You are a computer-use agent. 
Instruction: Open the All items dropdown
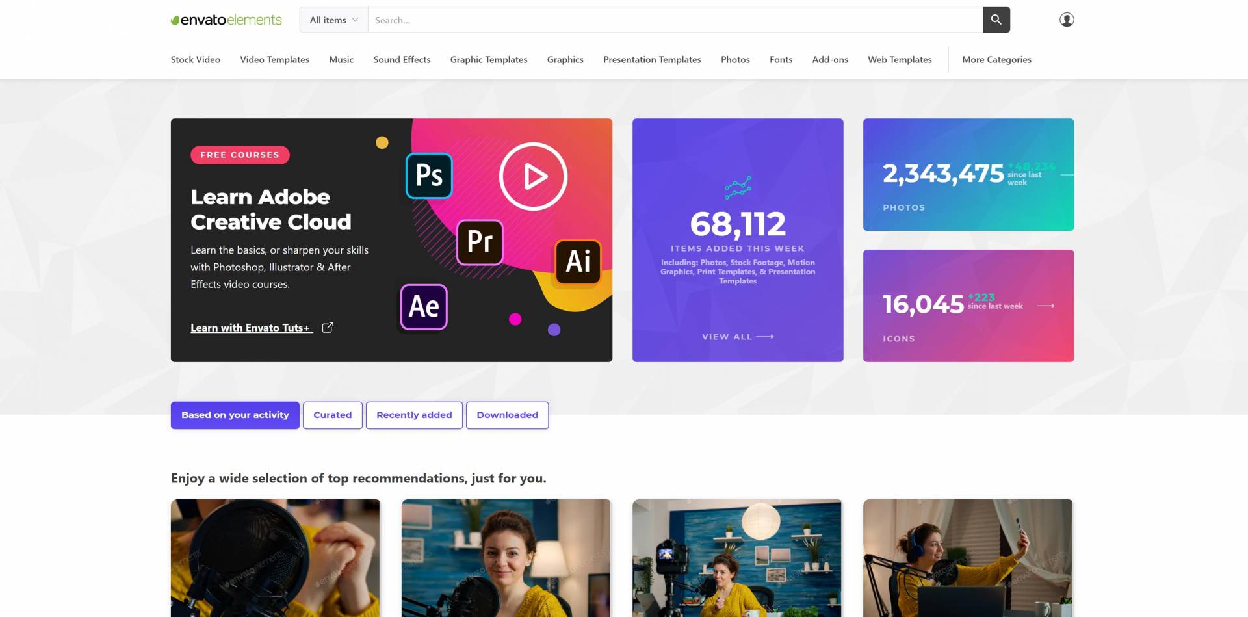pos(334,20)
